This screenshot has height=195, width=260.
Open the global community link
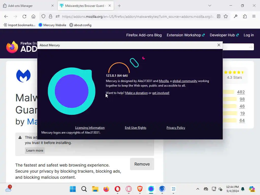185,81
